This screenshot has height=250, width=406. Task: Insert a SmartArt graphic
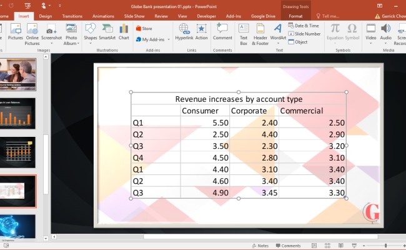107,32
